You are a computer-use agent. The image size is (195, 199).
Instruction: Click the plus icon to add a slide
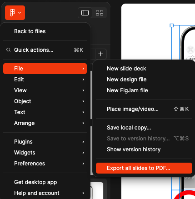101,54
